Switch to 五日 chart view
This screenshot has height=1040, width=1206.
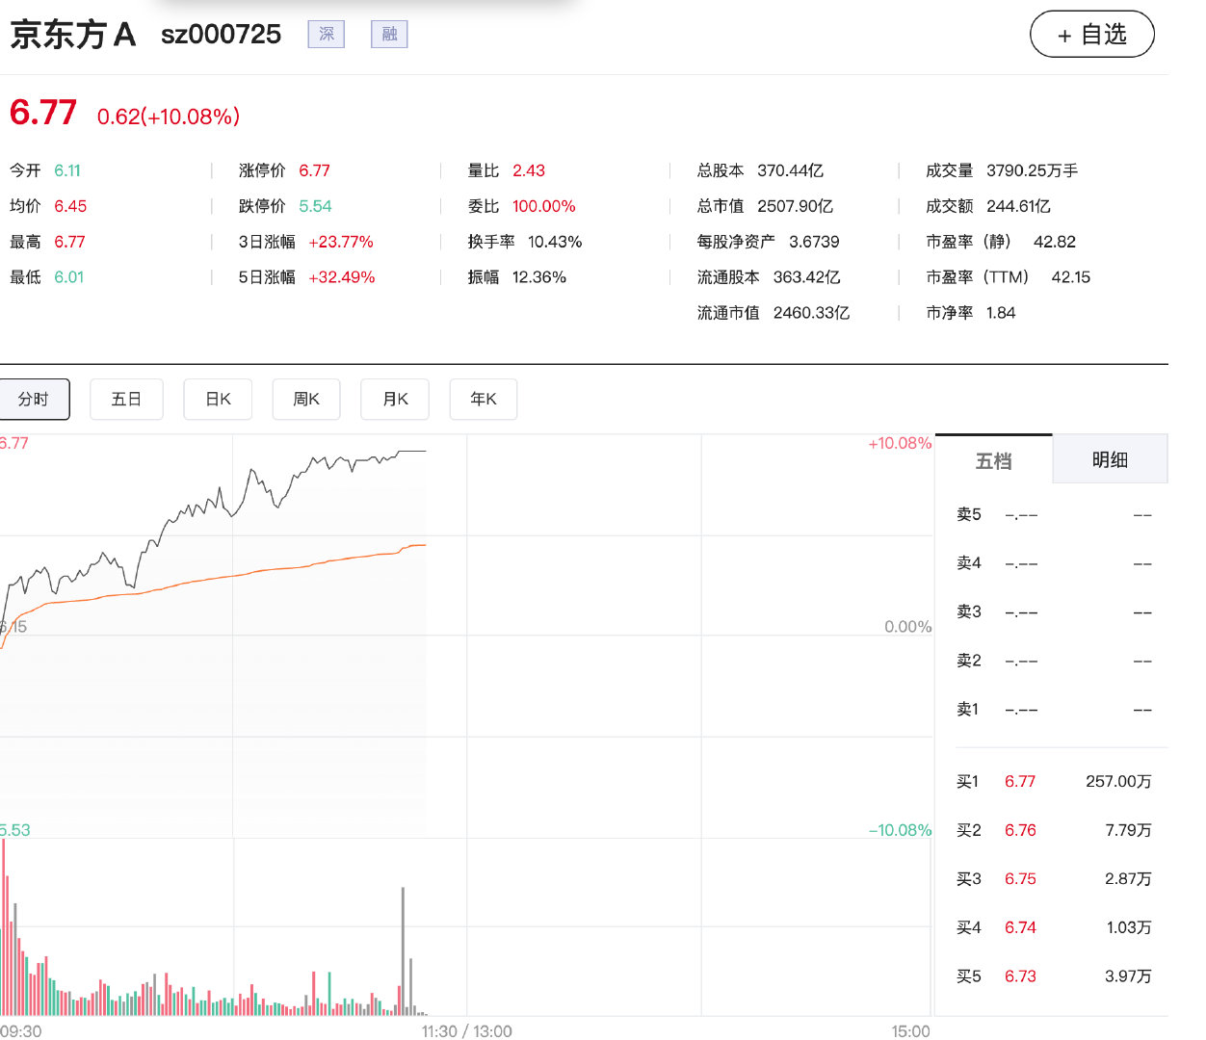(x=126, y=399)
